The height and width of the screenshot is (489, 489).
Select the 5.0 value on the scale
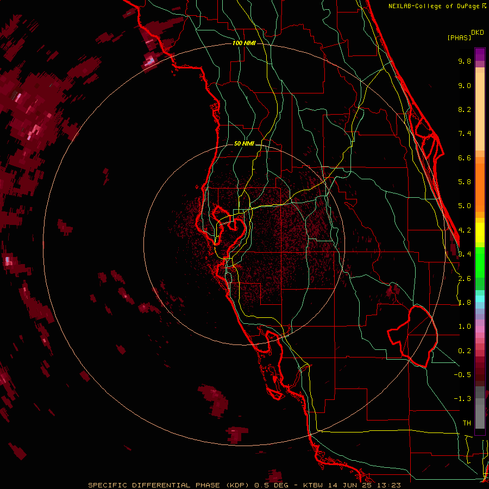(x=465, y=206)
